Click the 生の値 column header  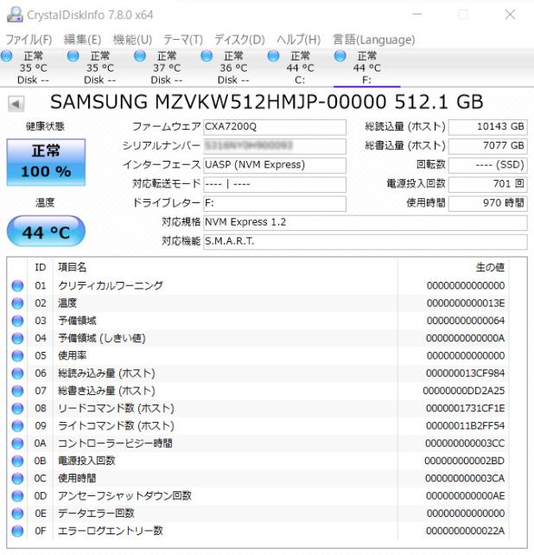490,267
